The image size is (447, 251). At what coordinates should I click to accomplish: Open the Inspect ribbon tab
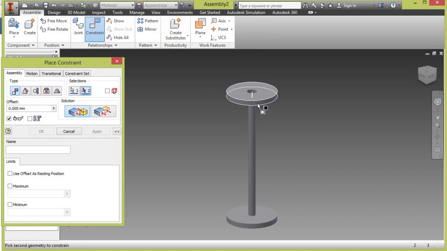click(99, 13)
